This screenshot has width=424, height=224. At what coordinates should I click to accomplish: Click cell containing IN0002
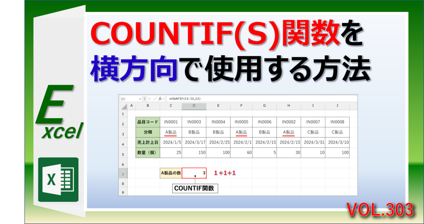coord(289,122)
